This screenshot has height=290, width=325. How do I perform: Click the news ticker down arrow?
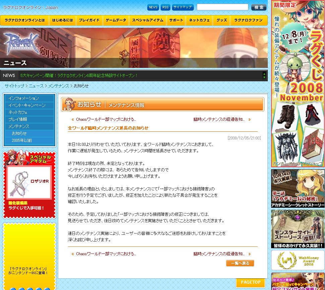coord(264,77)
